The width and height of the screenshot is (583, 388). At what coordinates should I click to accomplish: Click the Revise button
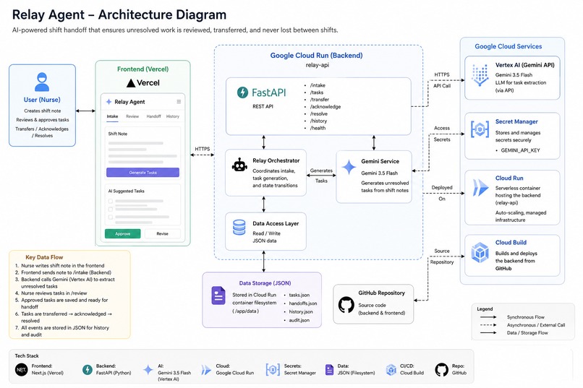pos(163,233)
